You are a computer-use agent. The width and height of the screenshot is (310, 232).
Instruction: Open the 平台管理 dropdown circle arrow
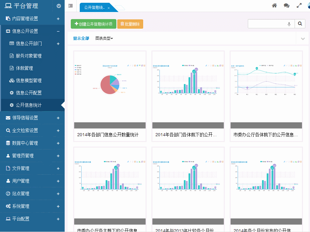pyautogui.click(x=59, y=6)
